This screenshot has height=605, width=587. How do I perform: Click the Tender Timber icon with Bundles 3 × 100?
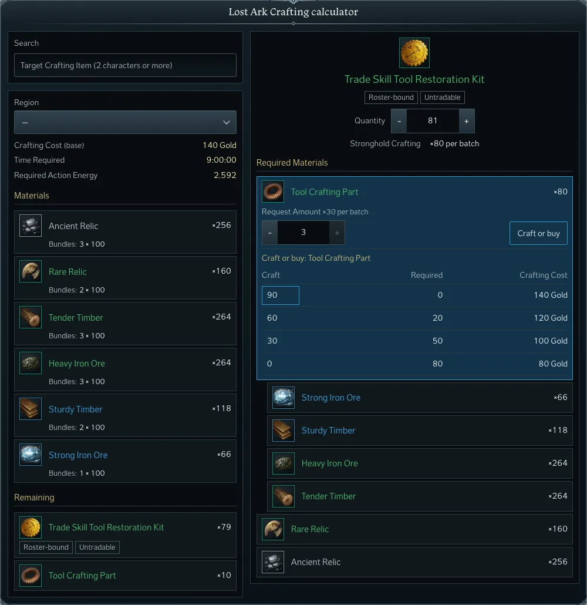coord(31,317)
